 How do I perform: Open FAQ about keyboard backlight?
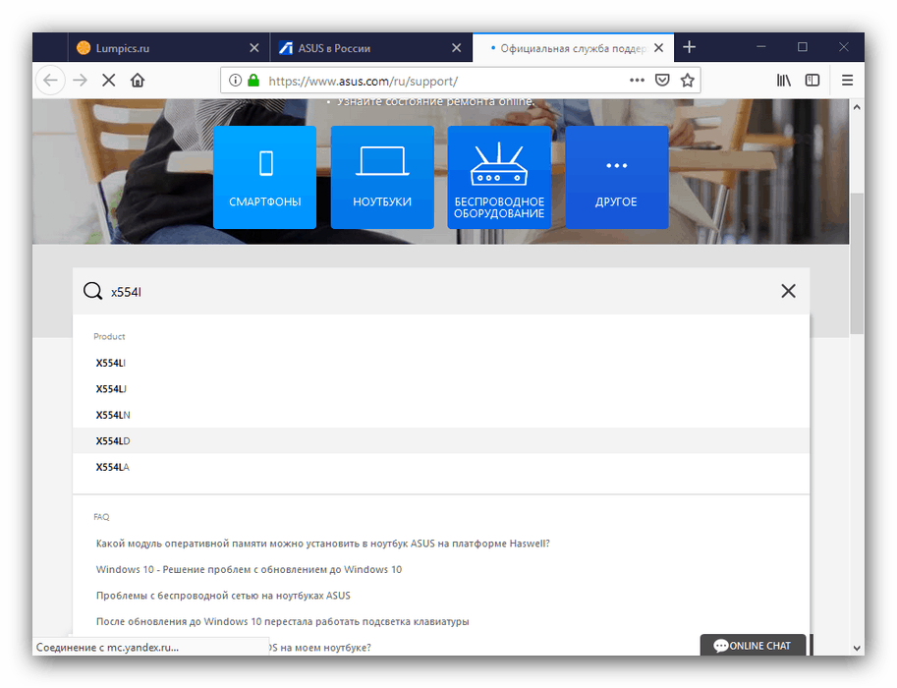click(x=283, y=621)
